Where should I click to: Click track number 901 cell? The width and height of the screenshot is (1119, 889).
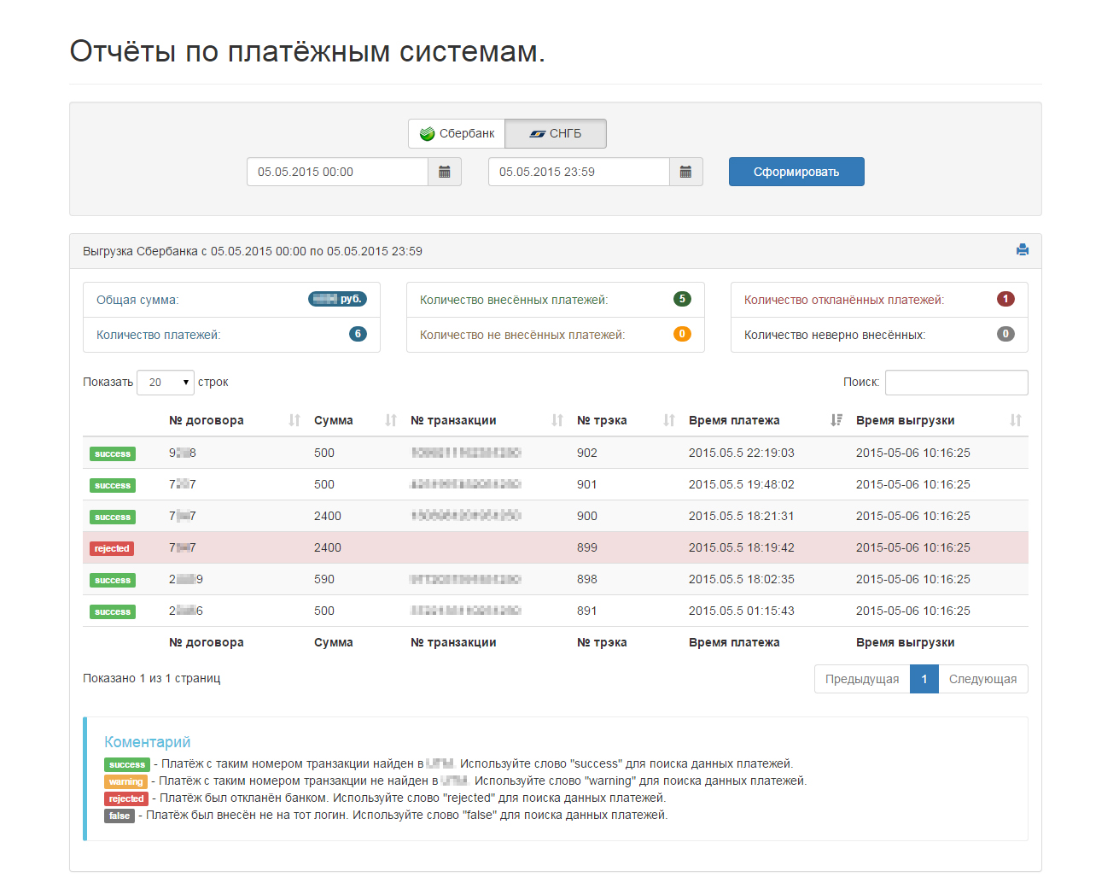587,484
